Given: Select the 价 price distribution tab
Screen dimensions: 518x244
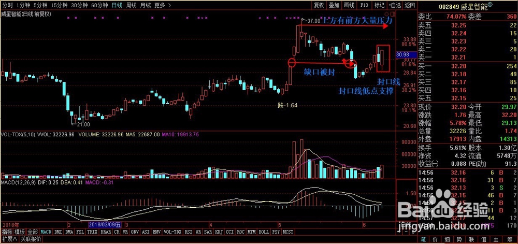Looking at the screenshot, I should 435,239.
